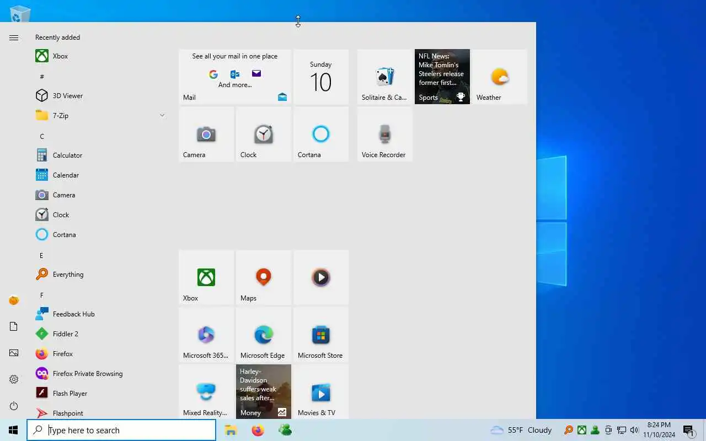Open the Xbox tile
Viewport: 706px width, 441px height.
[206, 277]
